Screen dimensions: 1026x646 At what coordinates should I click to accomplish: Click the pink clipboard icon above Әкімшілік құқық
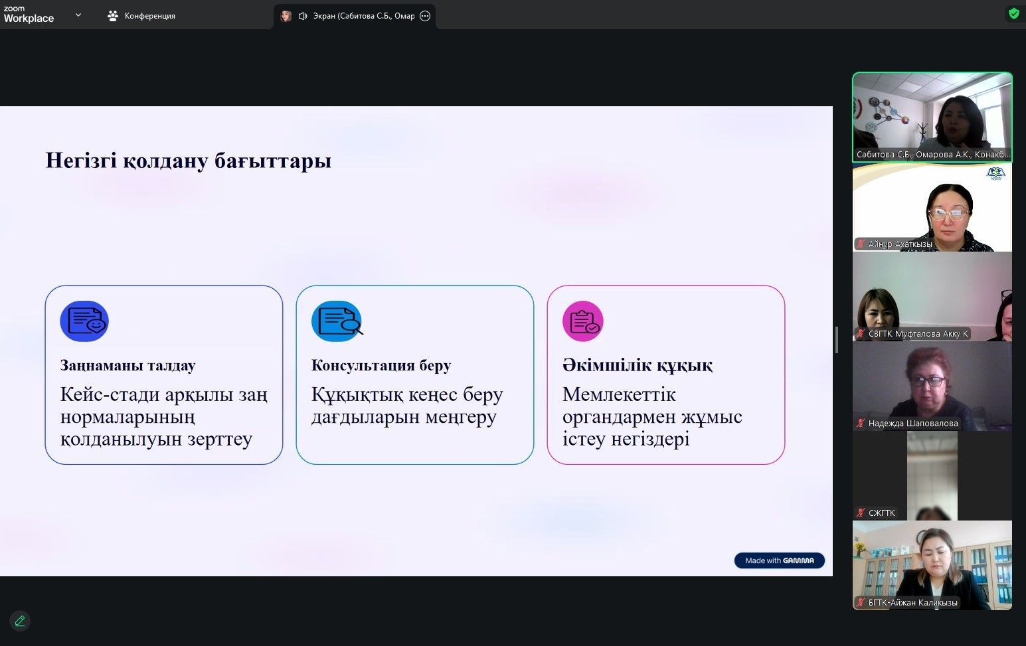coord(582,321)
